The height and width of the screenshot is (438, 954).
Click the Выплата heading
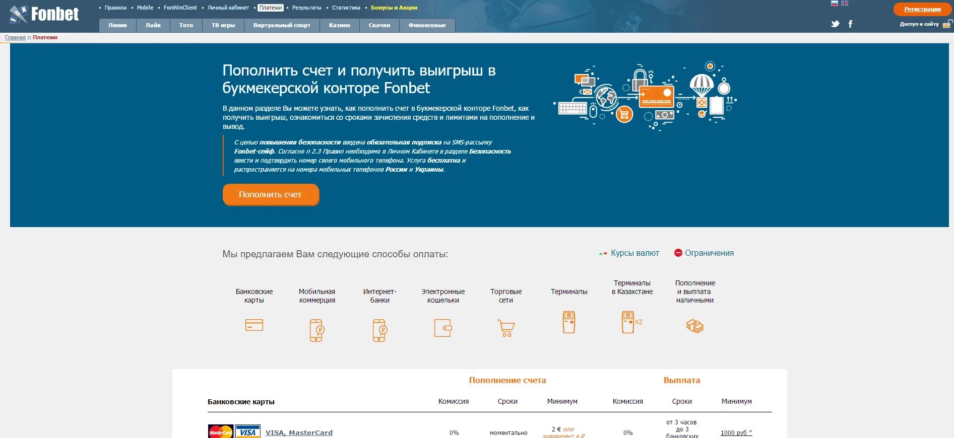point(682,380)
